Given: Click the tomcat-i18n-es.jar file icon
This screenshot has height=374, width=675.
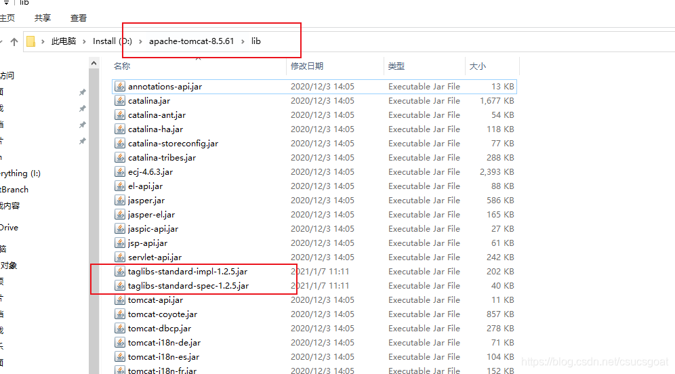Looking at the screenshot, I should click(120, 356).
